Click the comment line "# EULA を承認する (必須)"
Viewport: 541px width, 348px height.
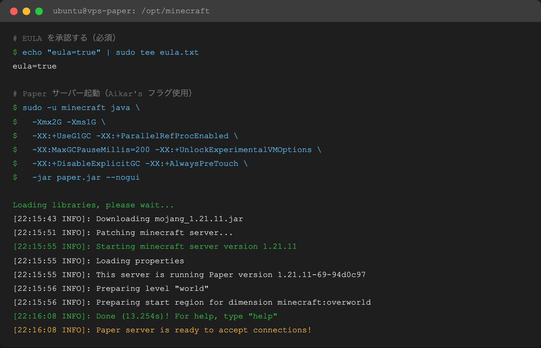pyautogui.click(x=64, y=38)
